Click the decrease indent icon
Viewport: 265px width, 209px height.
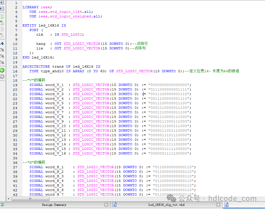tap(2, 3)
